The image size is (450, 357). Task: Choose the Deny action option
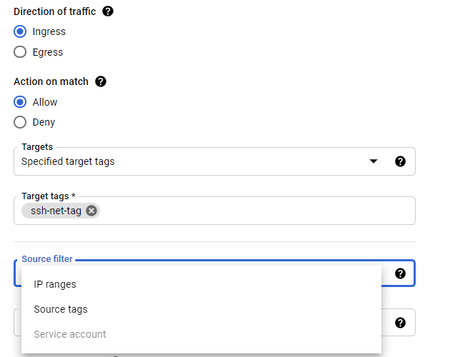tap(20, 122)
